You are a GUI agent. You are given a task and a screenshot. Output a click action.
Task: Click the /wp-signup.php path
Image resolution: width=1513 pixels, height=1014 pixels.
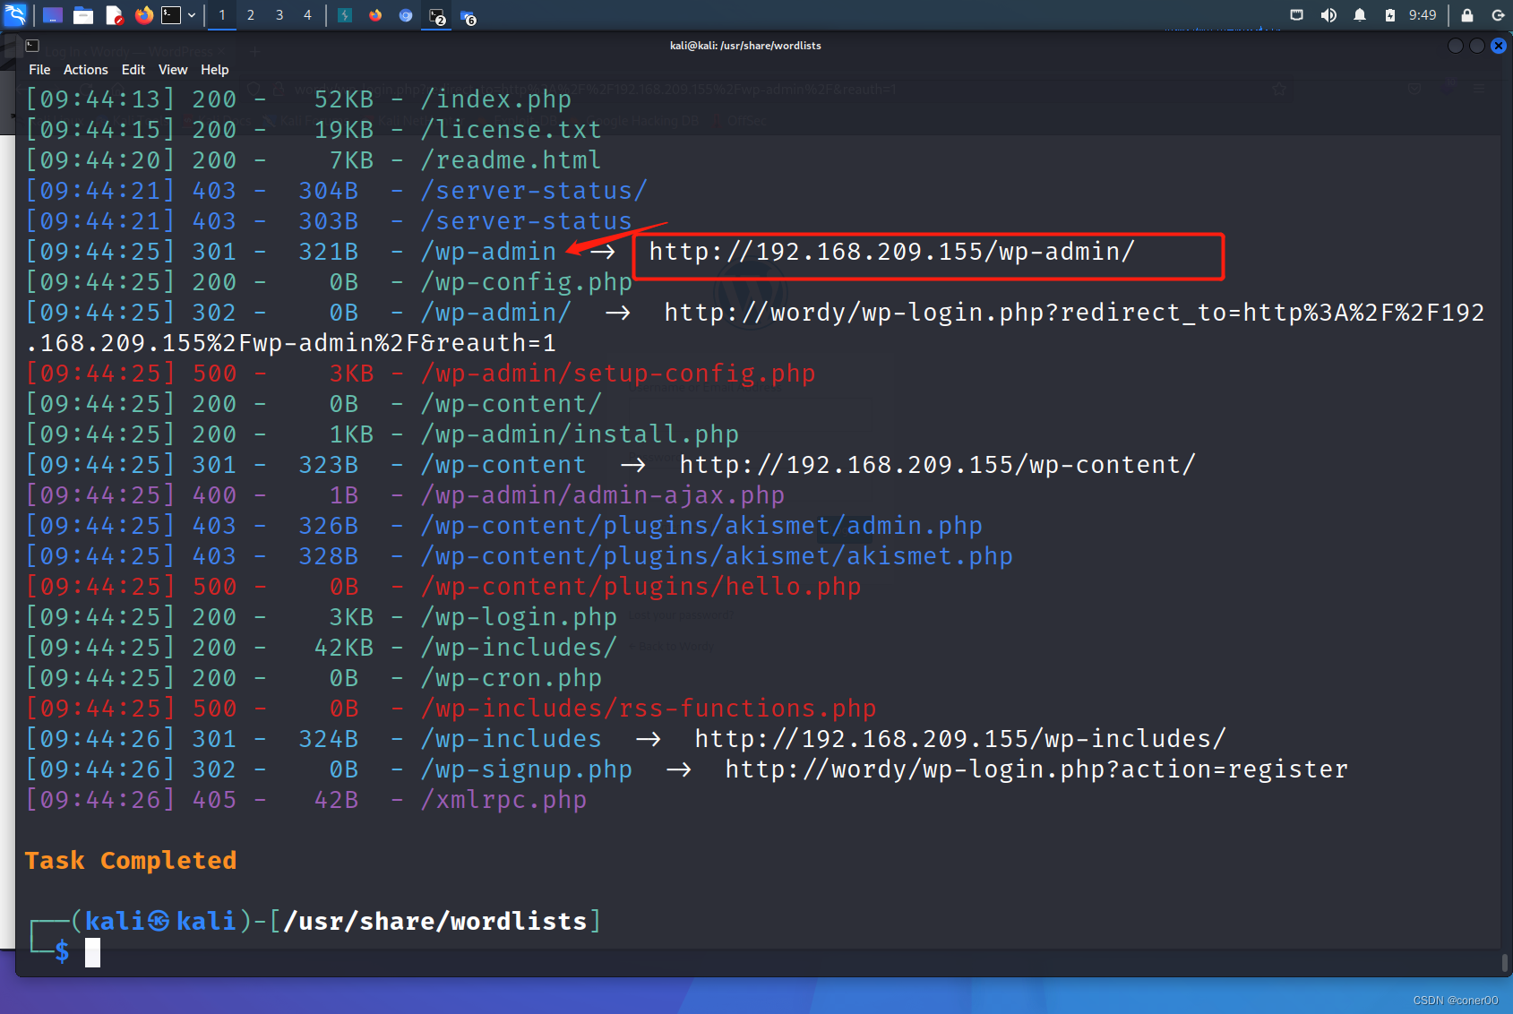coord(527,769)
